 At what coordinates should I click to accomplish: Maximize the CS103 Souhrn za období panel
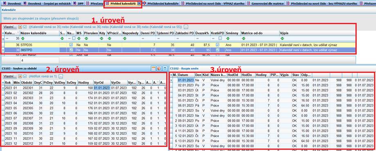click(x=165, y=69)
